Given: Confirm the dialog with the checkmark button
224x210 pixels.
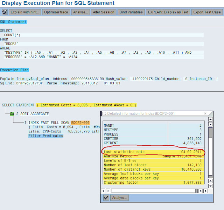Looking at the screenshot, I should tap(106, 198).
